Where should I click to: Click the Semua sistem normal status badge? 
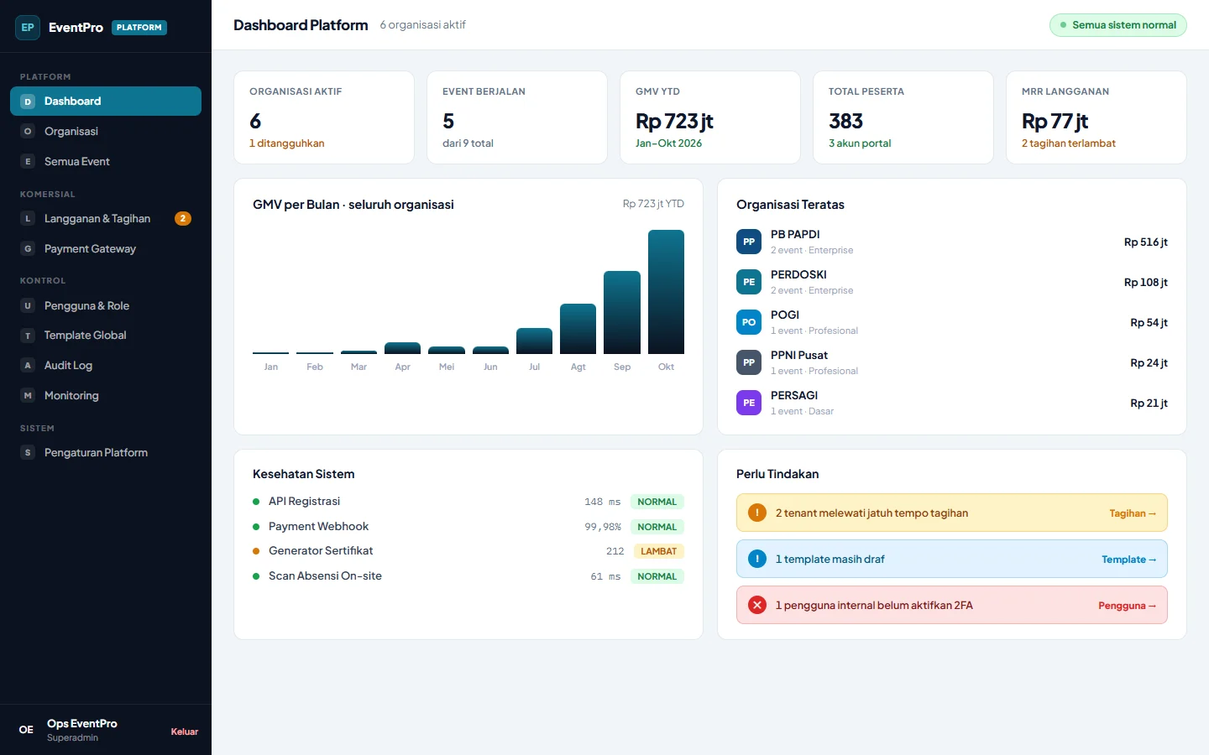[1118, 25]
